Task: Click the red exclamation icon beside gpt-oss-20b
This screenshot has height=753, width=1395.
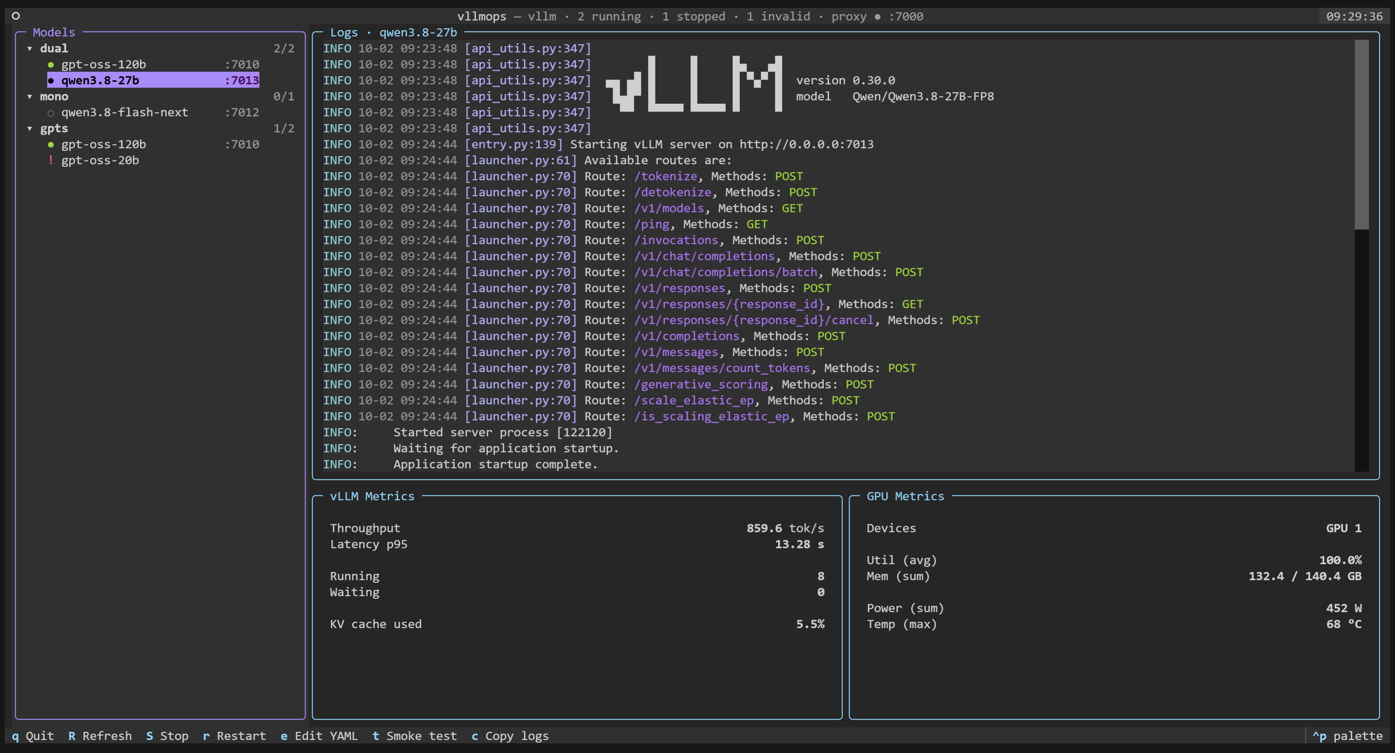Action: (x=51, y=160)
